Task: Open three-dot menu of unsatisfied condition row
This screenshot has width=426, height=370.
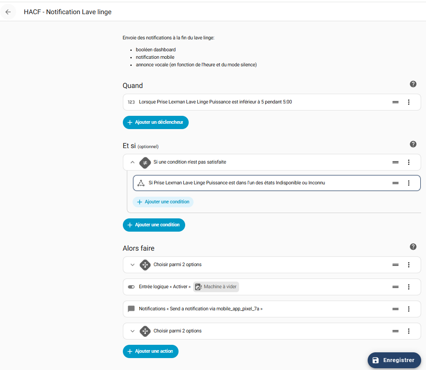Action: (408, 162)
